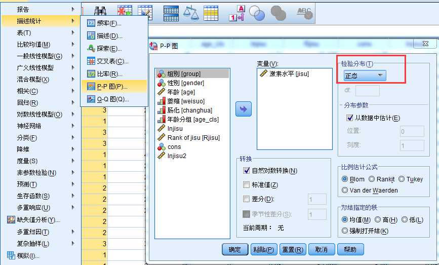Click the gray Show All Variables circles icon
The height and width of the screenshot is (265, 439).
point(278,13)
